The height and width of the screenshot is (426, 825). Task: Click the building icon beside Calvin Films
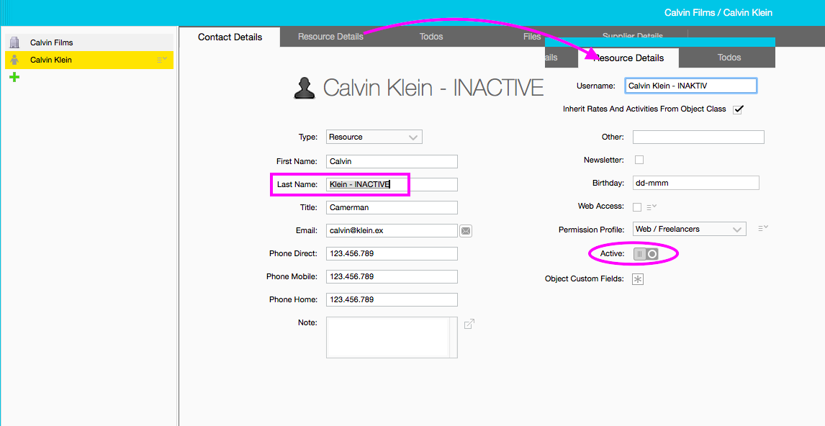[x=14, y=42]
